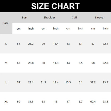Click the M sleeve inch value 22.8
Viewport: 111px width, 111px height.
click(105, 63)
